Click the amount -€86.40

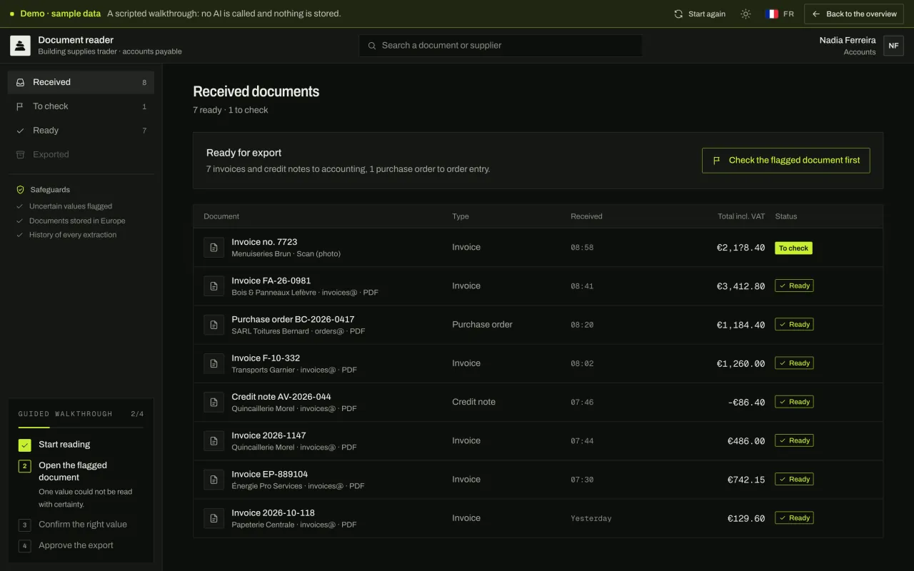(746, 403)
